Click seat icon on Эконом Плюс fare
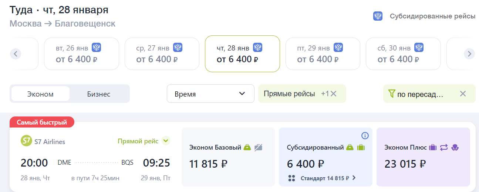479x192 pixels. (x=455, y=147)
